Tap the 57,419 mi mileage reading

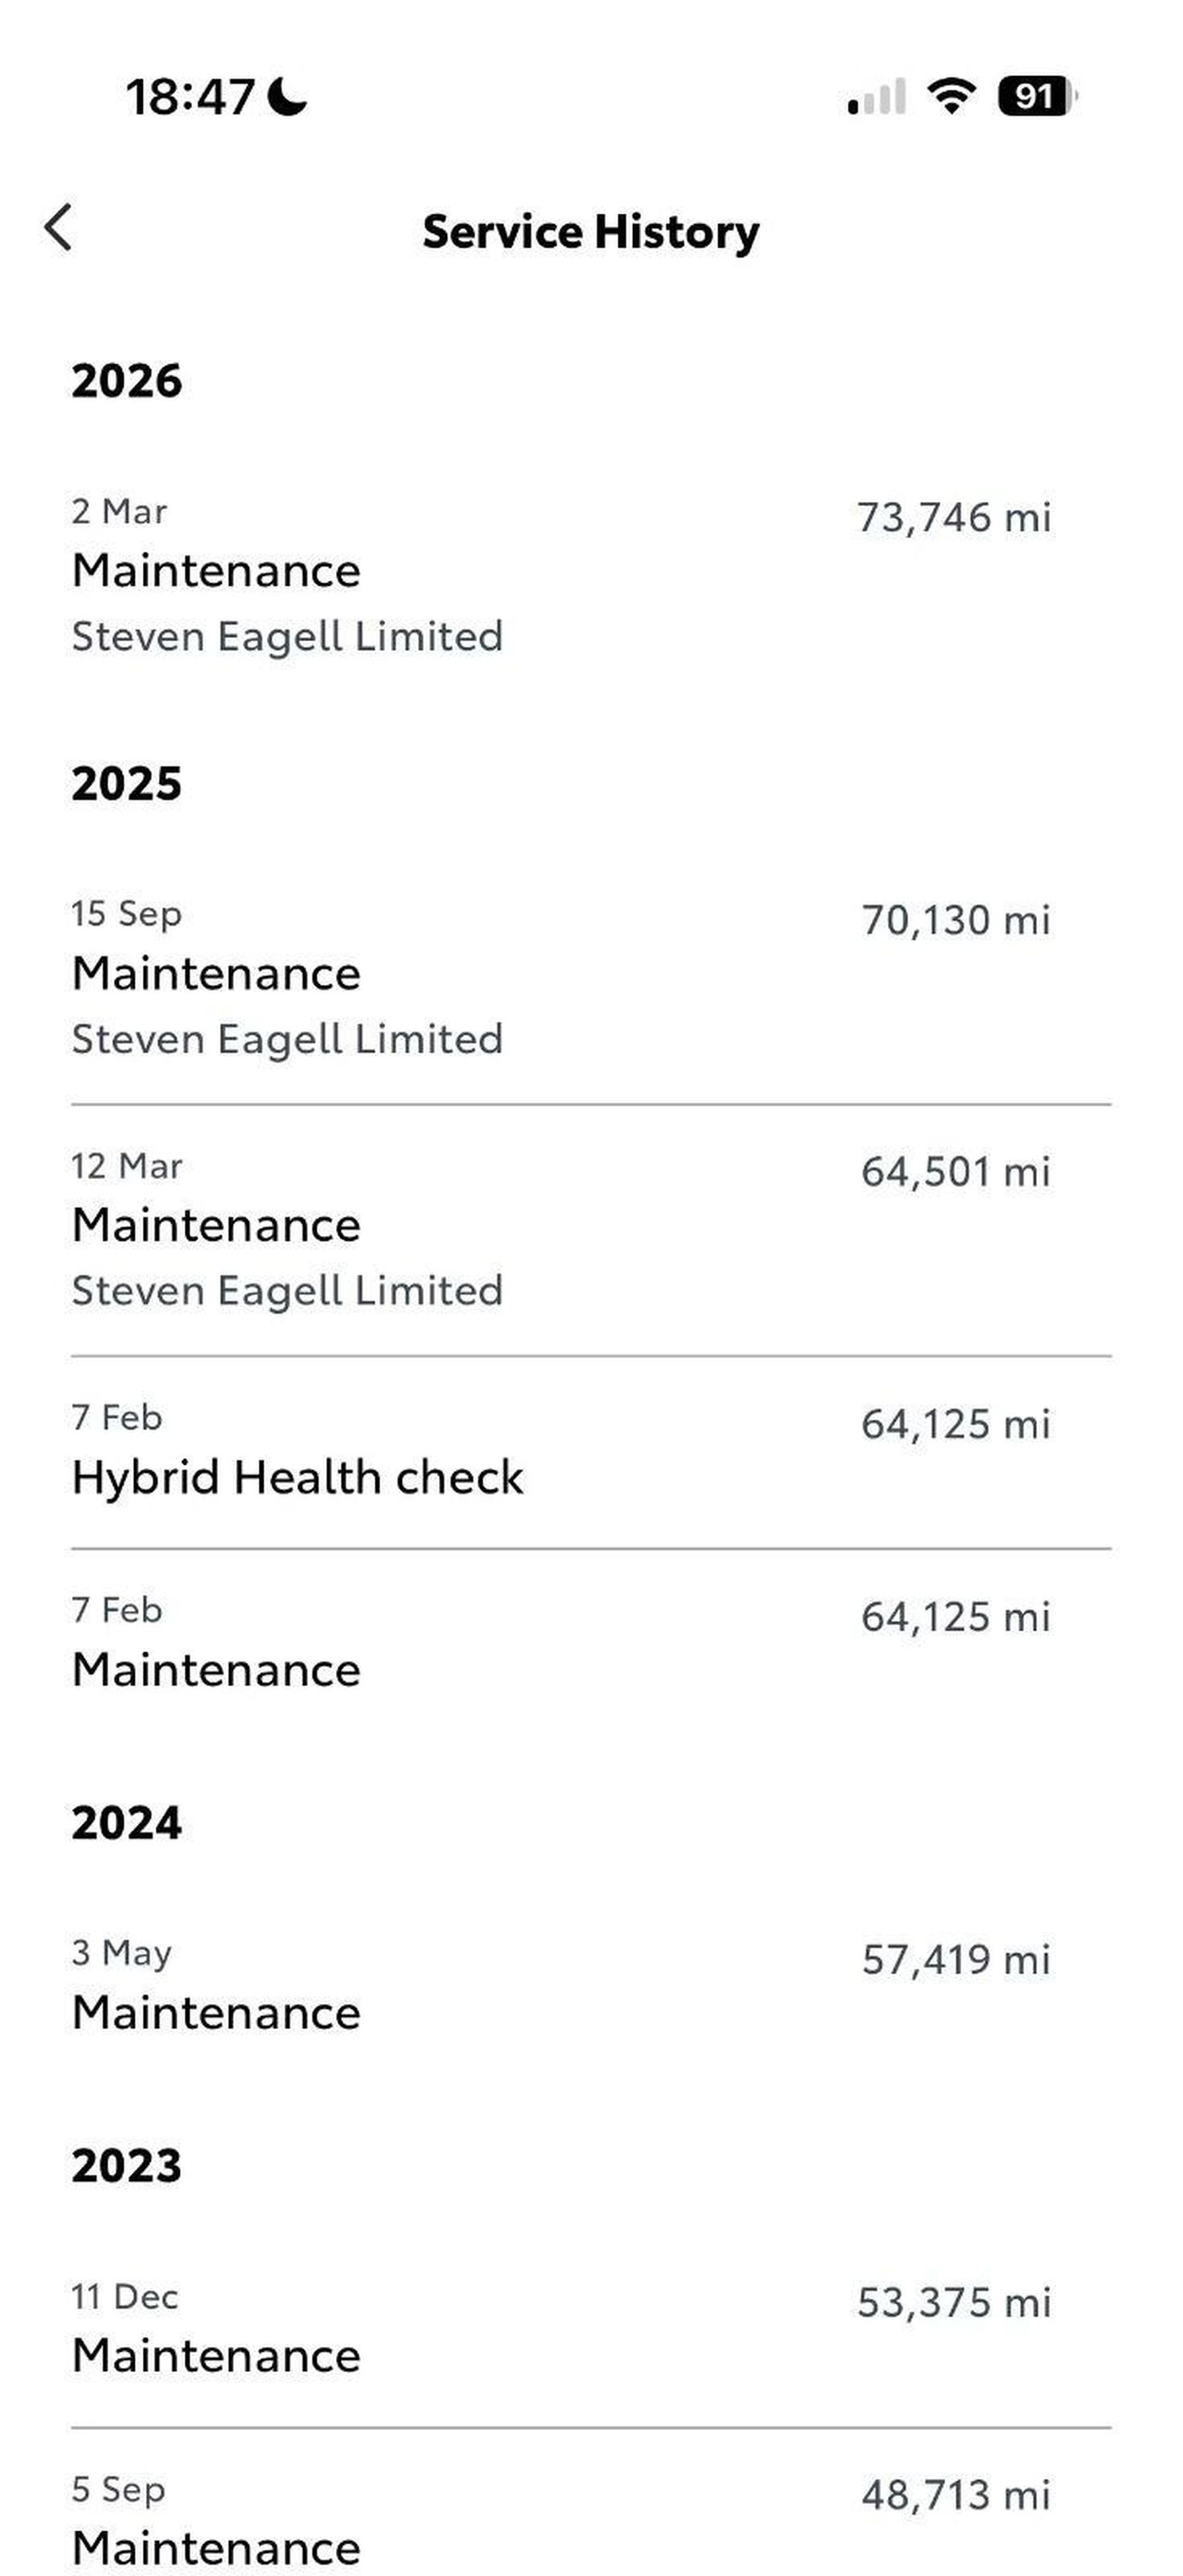956,1959
